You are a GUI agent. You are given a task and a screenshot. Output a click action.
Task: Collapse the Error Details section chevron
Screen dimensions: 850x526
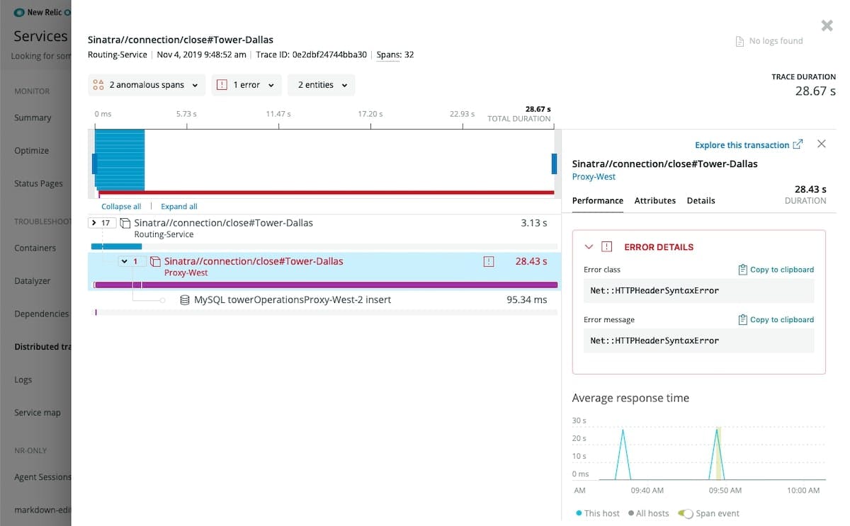(x=588, y=247)
